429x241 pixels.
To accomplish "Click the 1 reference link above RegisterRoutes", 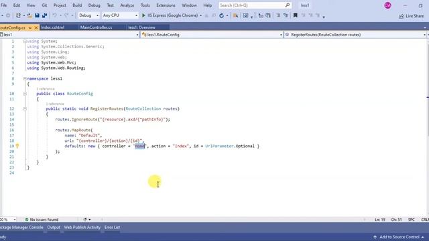I will pos(55,104).
